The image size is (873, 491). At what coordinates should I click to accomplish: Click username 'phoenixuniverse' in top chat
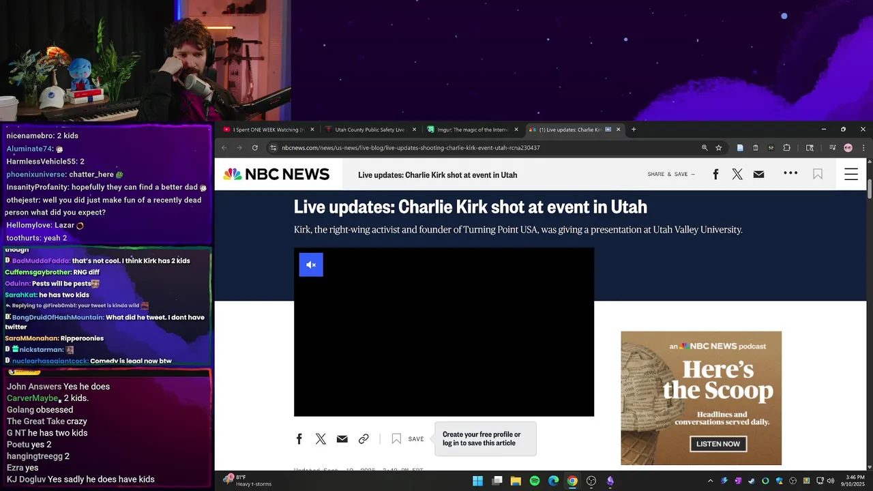point(35,175)
